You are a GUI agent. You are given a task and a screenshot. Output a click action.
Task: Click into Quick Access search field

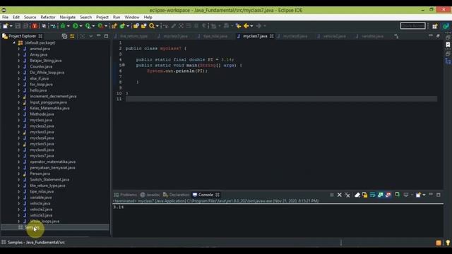412,26
